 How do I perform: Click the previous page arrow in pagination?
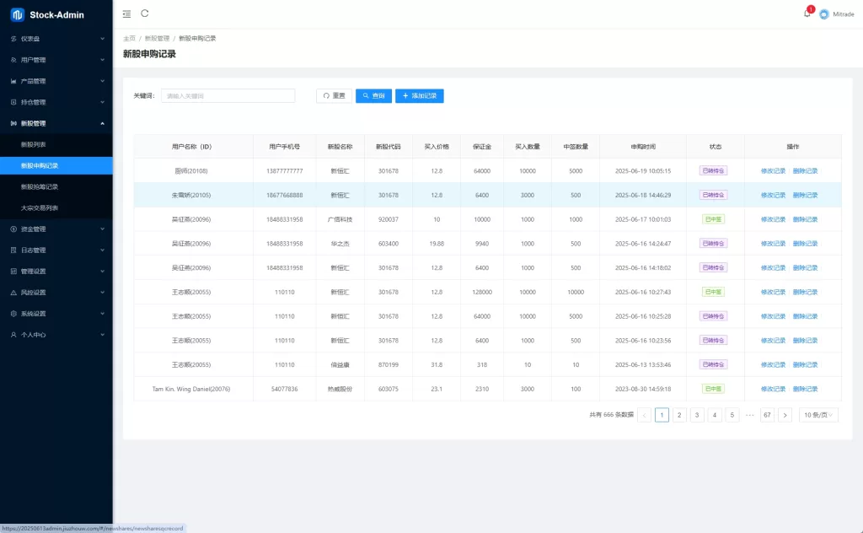(x=645, y=415)
